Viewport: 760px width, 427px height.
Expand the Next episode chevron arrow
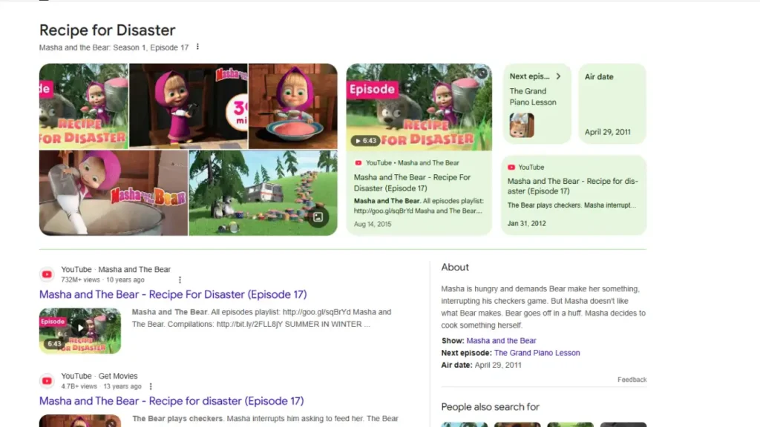tap(558, 76)
